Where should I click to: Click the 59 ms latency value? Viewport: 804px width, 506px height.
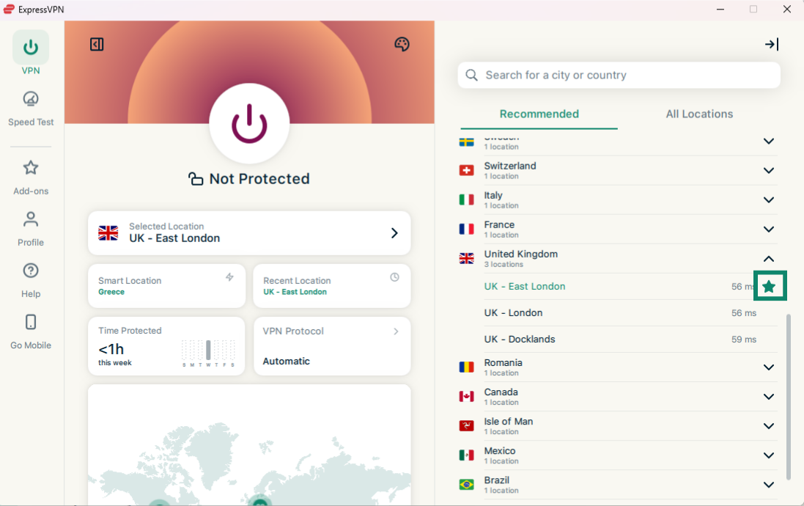pos(744,340)
